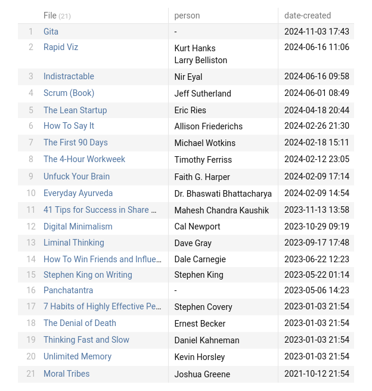
Task: Select the Kevin Horsley cell
Action: coord(200,357)
